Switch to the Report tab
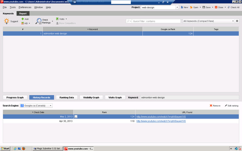The height and width of the screenshot is (151, 242). (23, 13)
